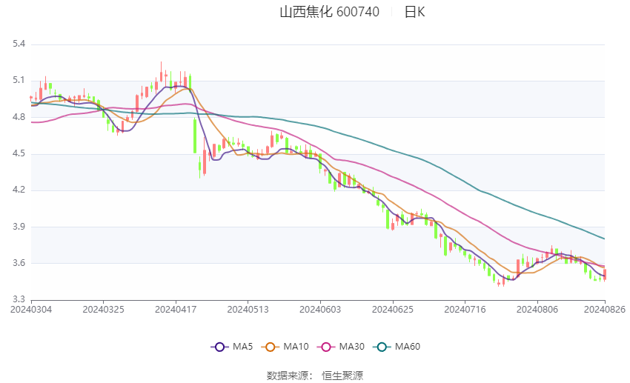Toggle the MA30 legend series
This screenshot has height=383, width=630.
click(x=341, y=347)
